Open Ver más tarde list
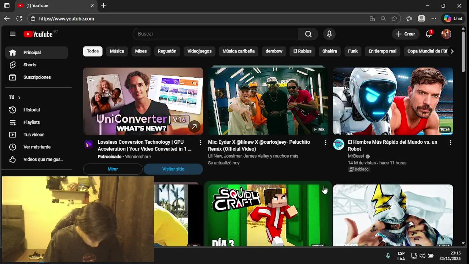 pos(37,147)
